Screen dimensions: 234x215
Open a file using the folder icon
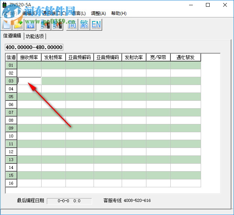18,24
